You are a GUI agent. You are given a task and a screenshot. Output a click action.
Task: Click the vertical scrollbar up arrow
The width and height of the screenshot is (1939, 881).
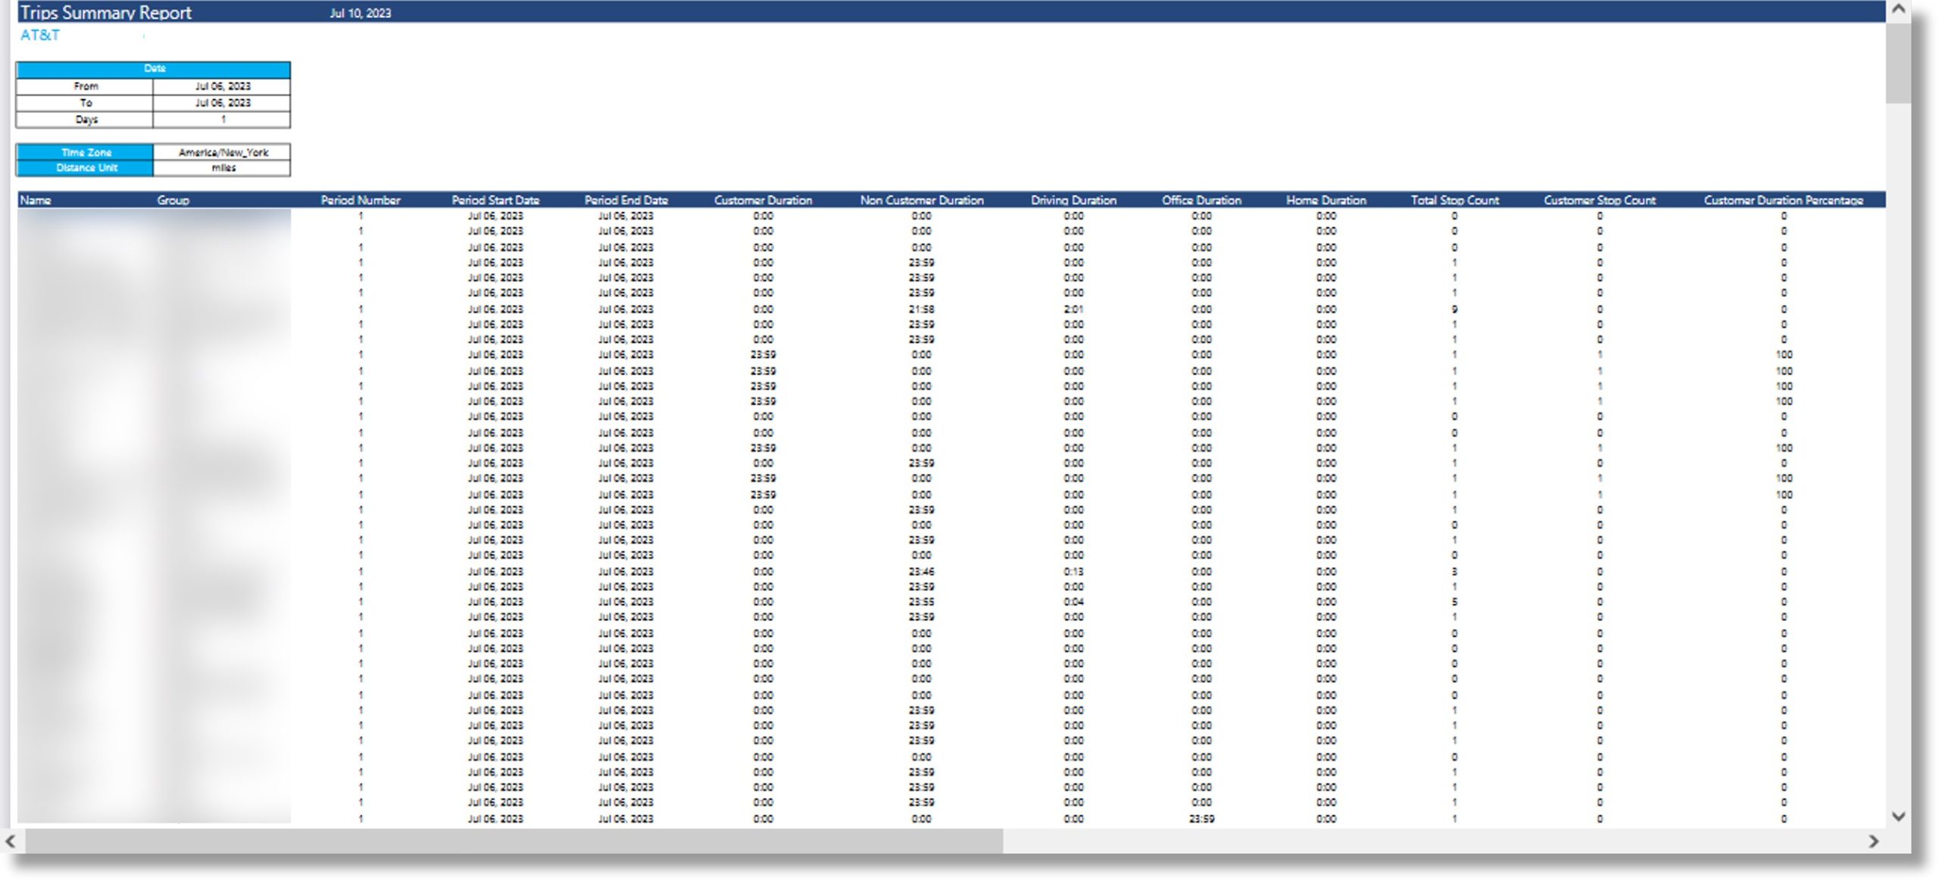click(1898, 9)
